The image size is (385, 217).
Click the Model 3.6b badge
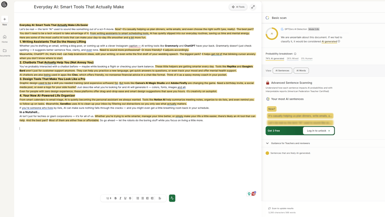coord(314,29)
